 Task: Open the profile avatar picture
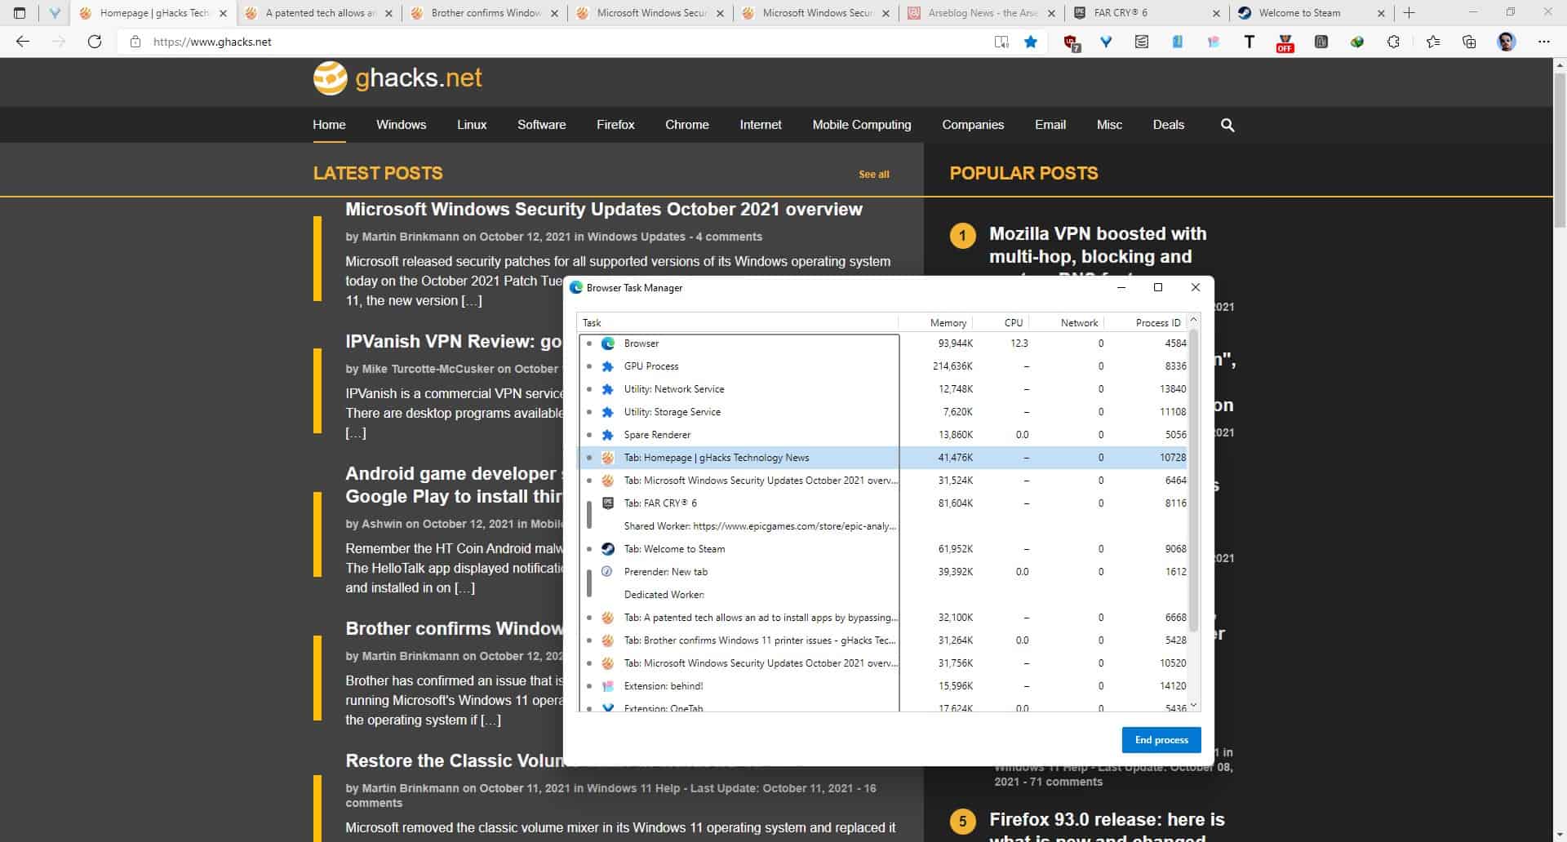click(1507, 42)
